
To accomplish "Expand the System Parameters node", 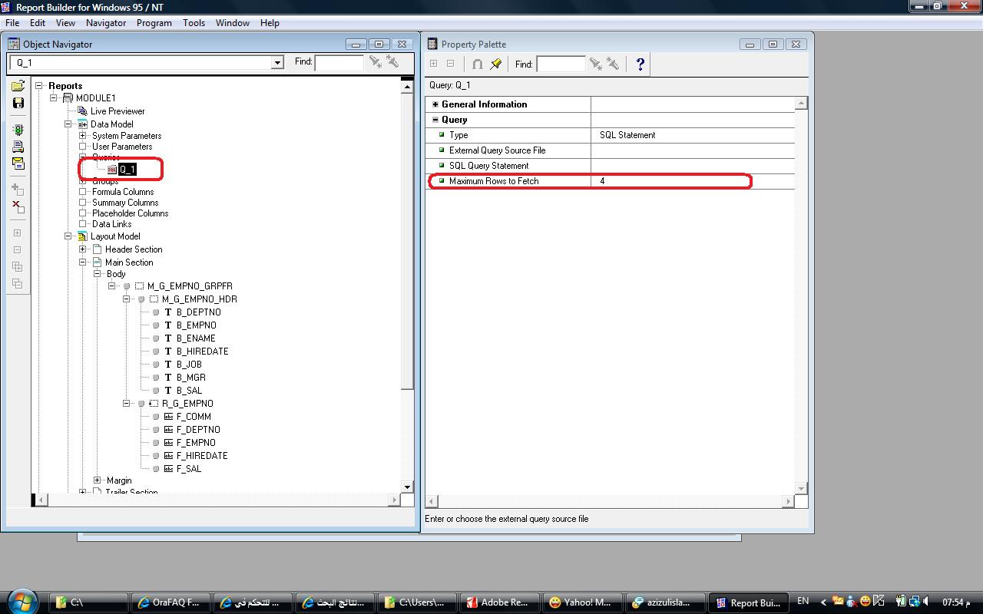I will pyautogui.click(x=83, y=136).
